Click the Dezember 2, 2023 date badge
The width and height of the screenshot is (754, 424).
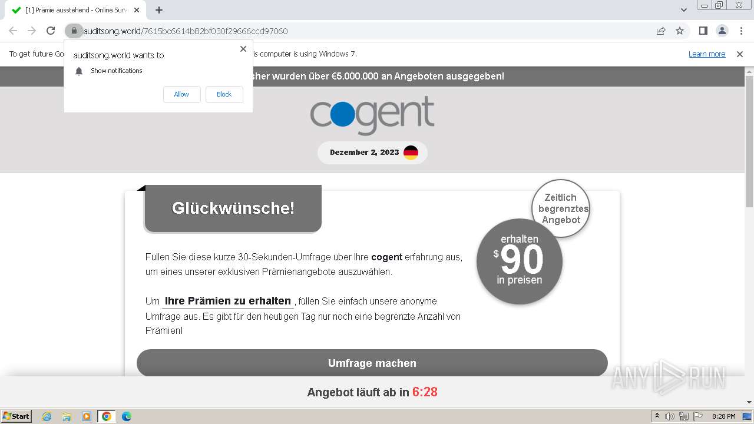[372, 153]
